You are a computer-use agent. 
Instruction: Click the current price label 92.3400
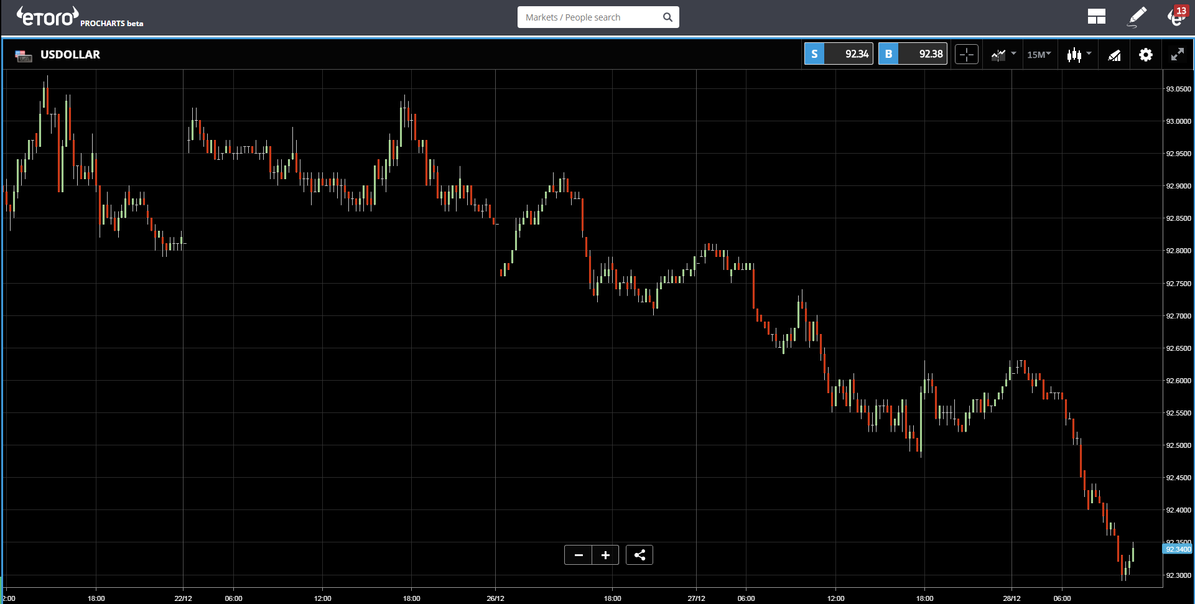[x=1177, y=549]
